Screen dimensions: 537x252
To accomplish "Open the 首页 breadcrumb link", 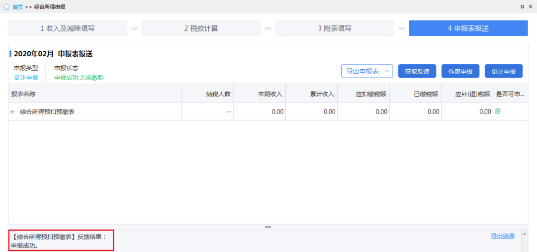I will coord(17,7).
